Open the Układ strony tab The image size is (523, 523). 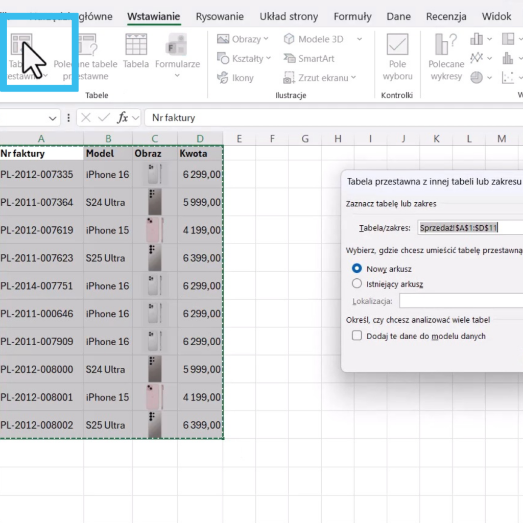tap(289, 16)
